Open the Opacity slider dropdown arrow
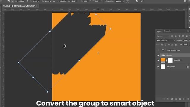This screenshot has width=190, height=107. click(189, 40)
